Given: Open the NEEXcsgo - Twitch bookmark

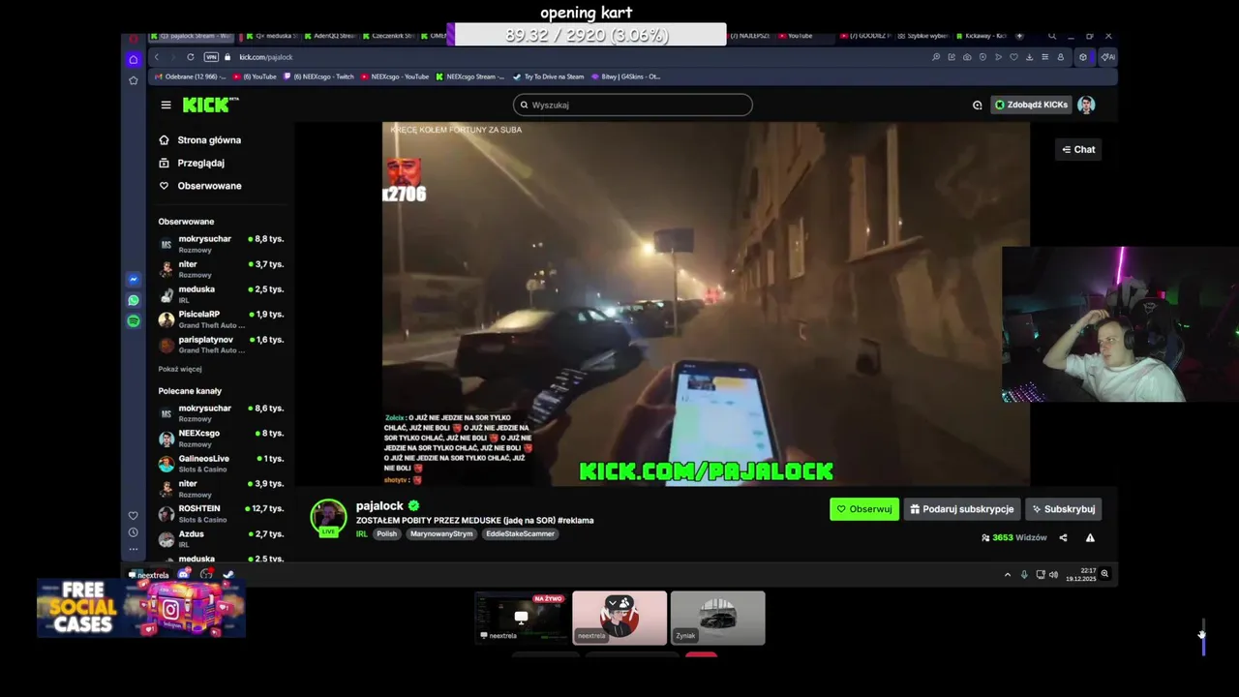Looking at the screenshot, I should (318, 76).
